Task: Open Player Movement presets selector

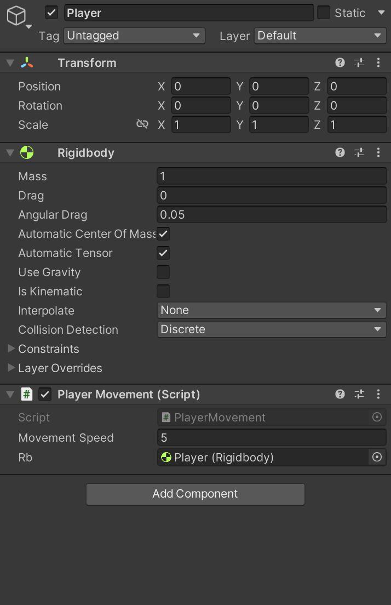Action: (359, 394)
